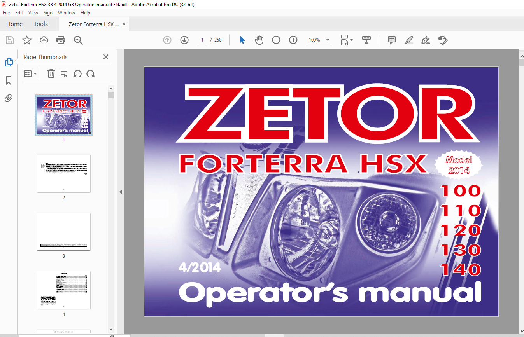Zoom in with the plus button
This screenshot has width=524, height=337.
tap(293, 40)
